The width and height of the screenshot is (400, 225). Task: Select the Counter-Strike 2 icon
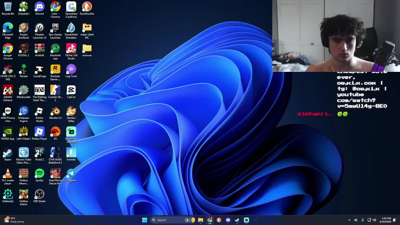point(55,93)
